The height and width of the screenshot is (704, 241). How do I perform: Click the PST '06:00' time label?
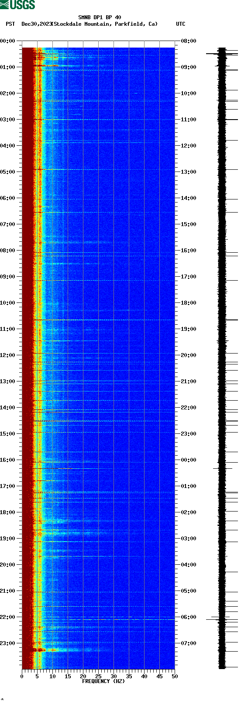pos(8,198)
